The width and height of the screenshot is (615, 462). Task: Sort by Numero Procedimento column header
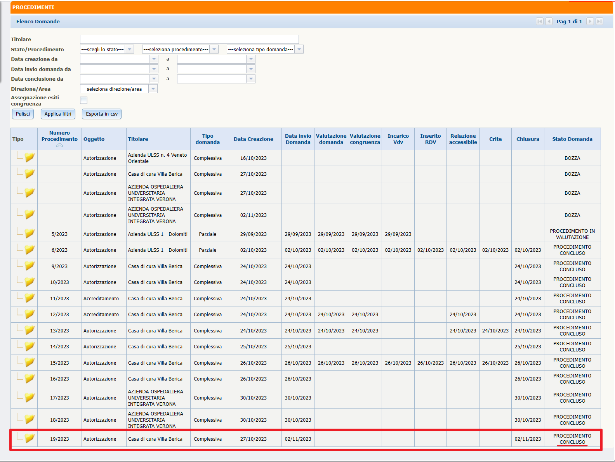(x=59, y=138)
